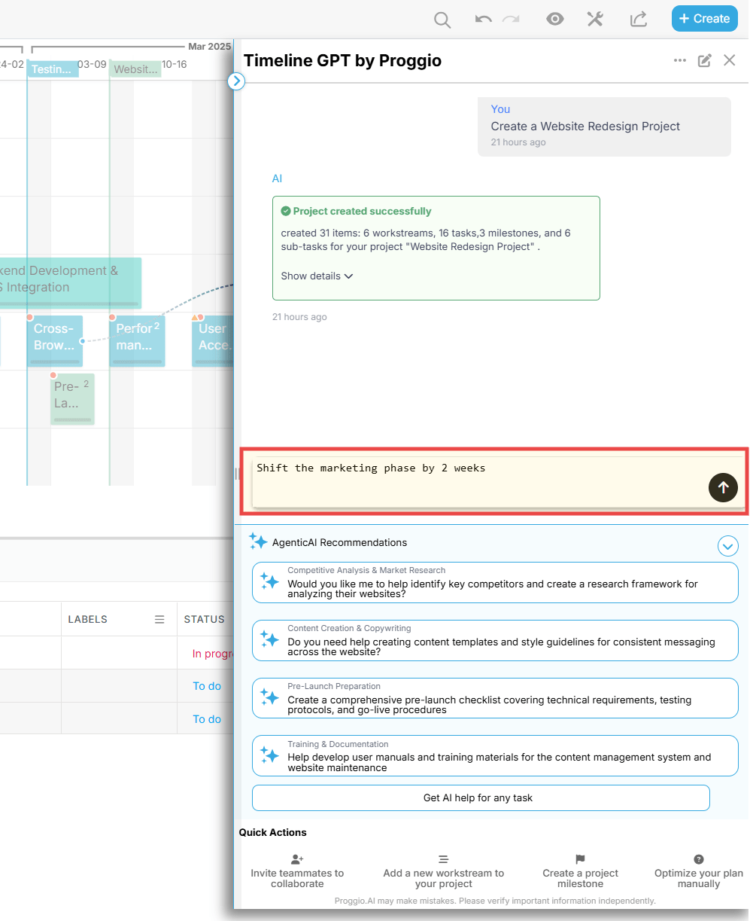Click Add a new workstream to your project
Viewport: 750px width, 921px height.
click(444, 871)
